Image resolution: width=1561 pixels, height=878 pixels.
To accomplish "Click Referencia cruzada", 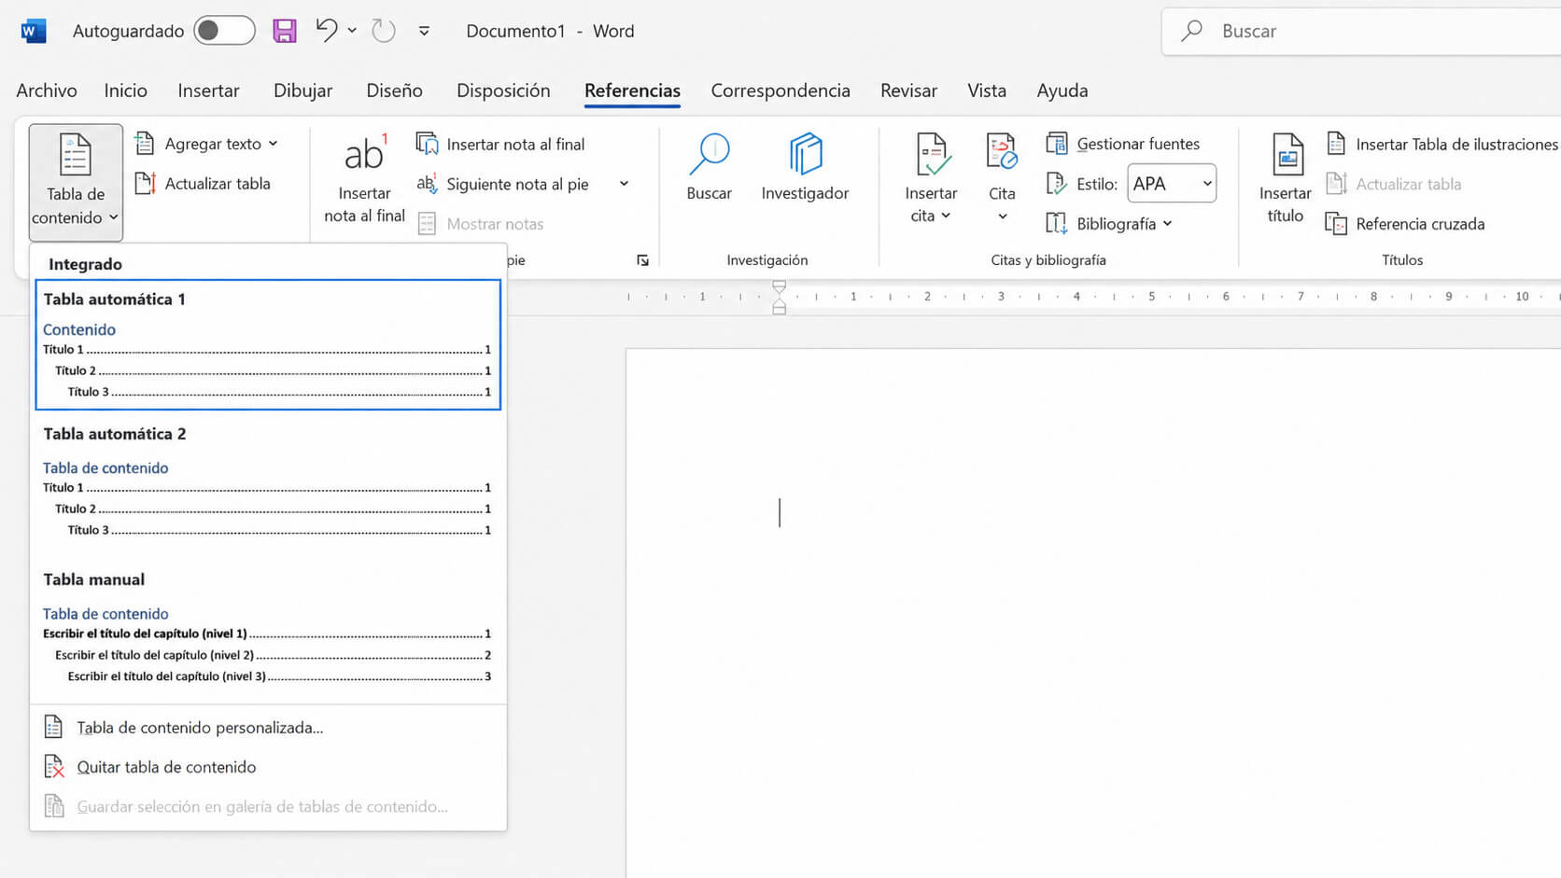I will coord(1405,224).
